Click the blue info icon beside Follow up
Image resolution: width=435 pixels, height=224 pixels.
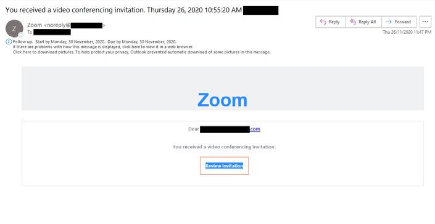9,42
